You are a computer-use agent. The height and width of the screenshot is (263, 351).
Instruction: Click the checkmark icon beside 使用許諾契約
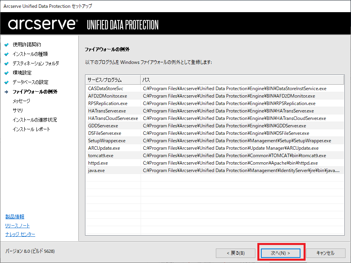click(7, 45)
